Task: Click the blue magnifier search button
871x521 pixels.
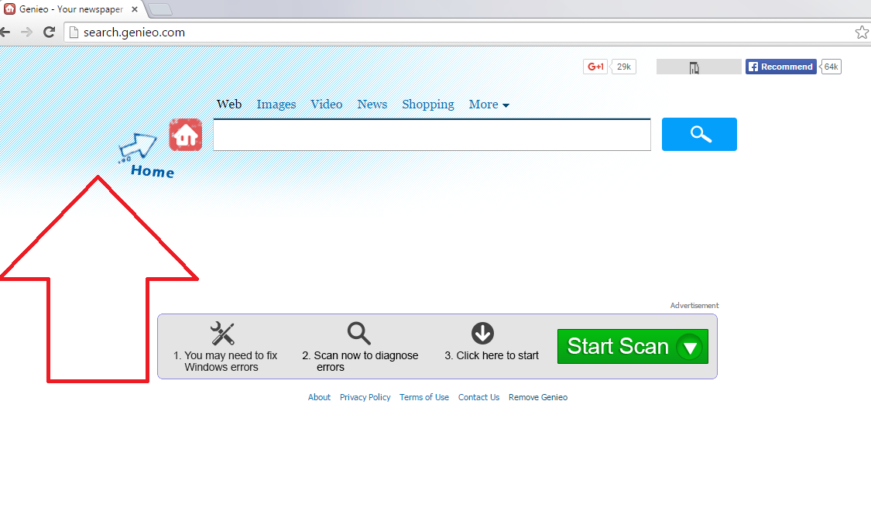Action: (699, 134)
